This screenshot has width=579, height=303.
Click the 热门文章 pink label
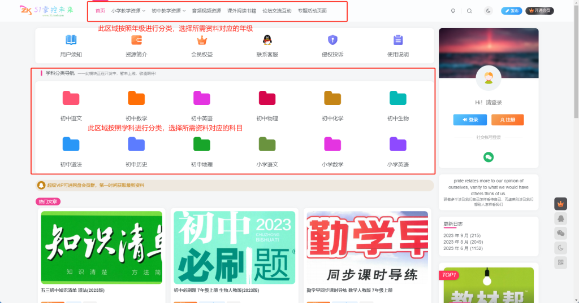(48, 201)
